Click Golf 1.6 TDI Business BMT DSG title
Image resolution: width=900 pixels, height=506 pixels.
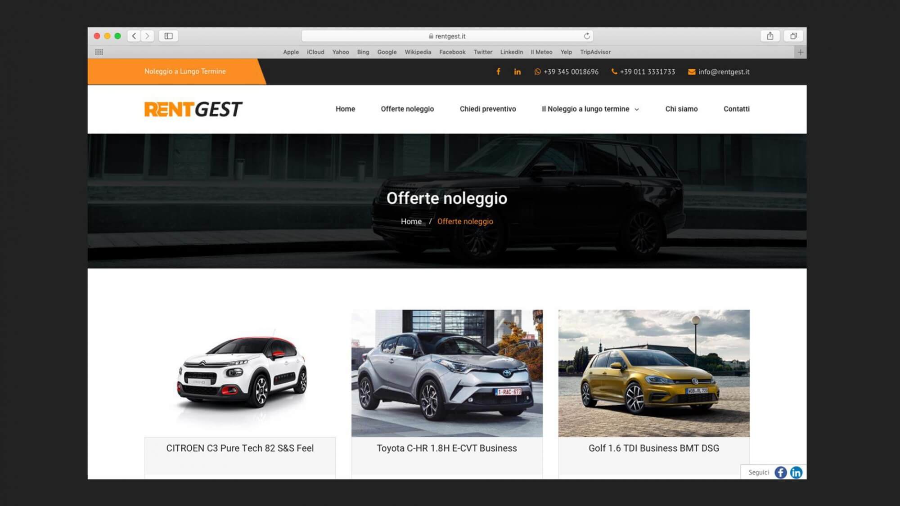coord(654,448)
